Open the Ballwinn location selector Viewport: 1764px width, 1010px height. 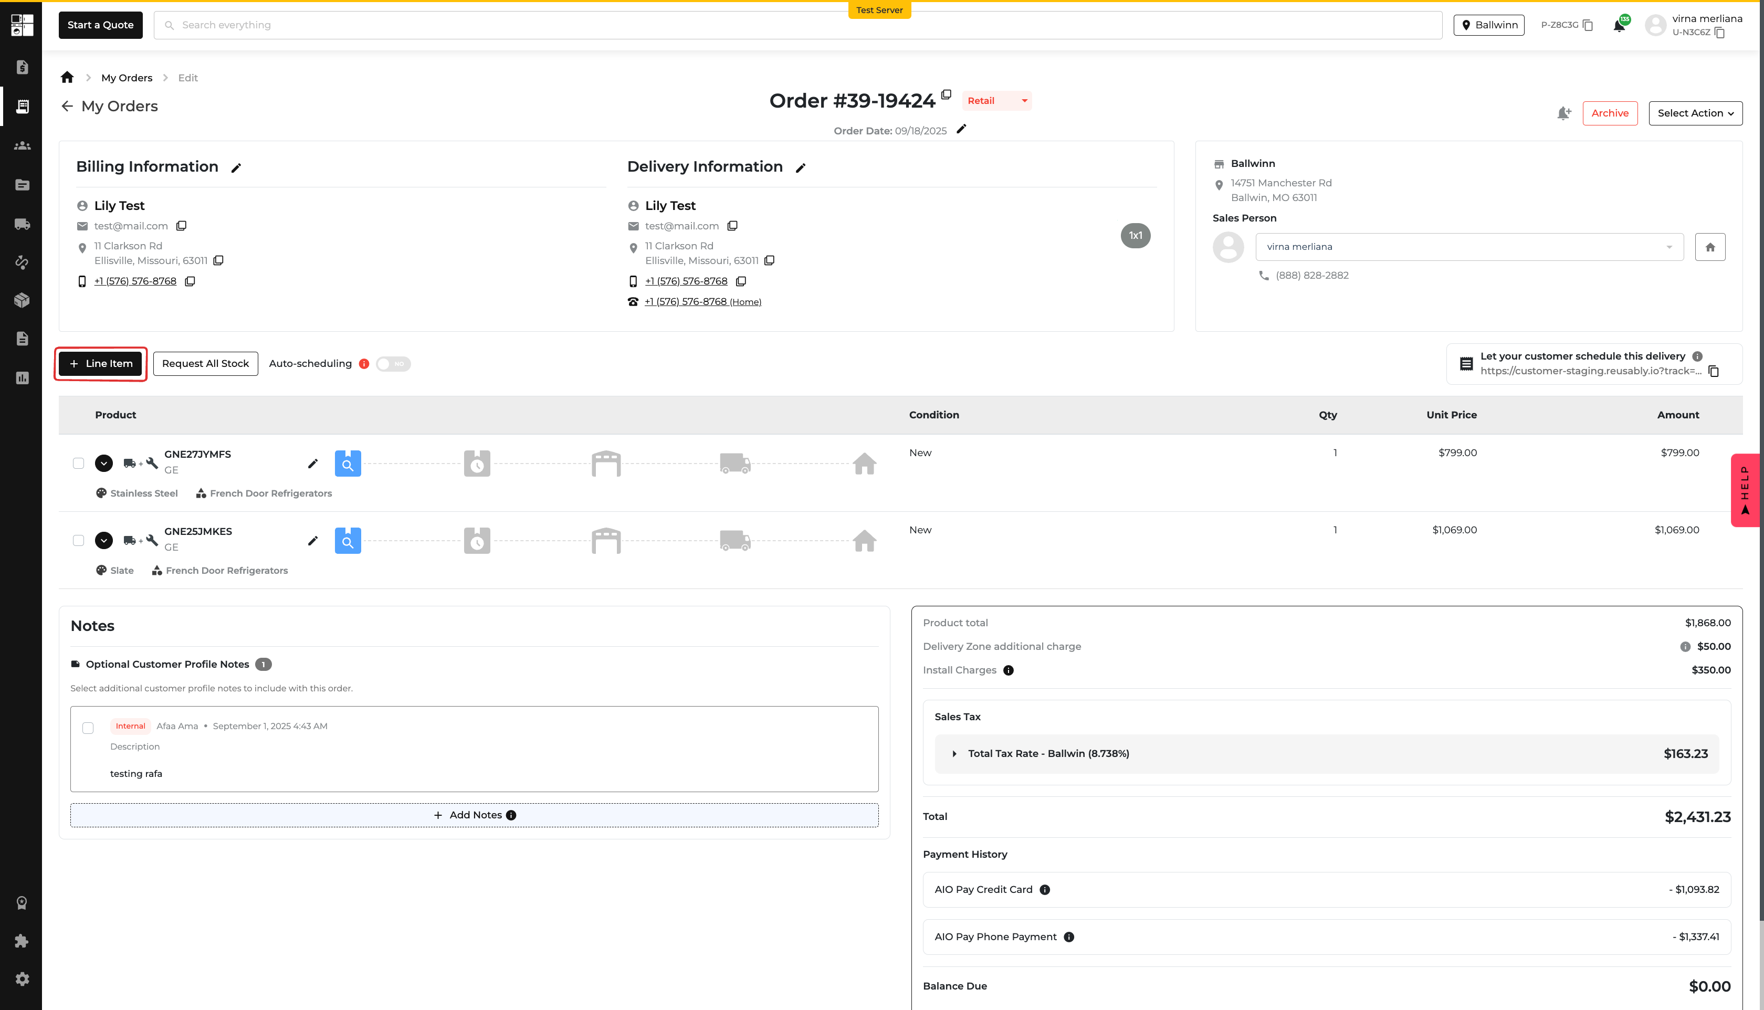(x=1488, y=25)
